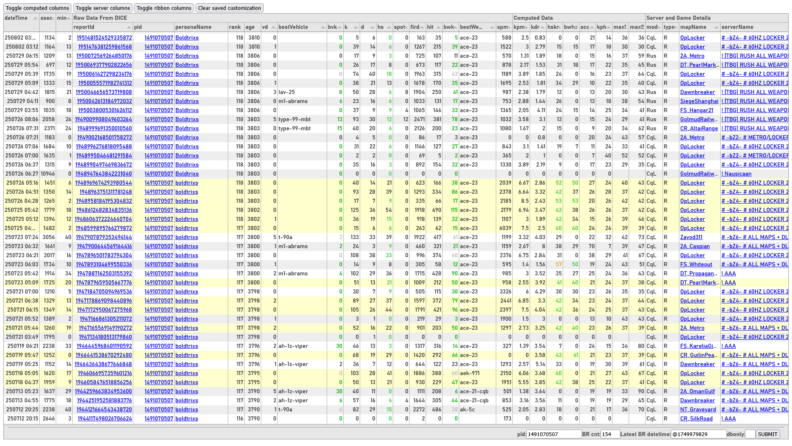Click the sort arrow in kdr header

pyautogui.click(x=543, y=27)
